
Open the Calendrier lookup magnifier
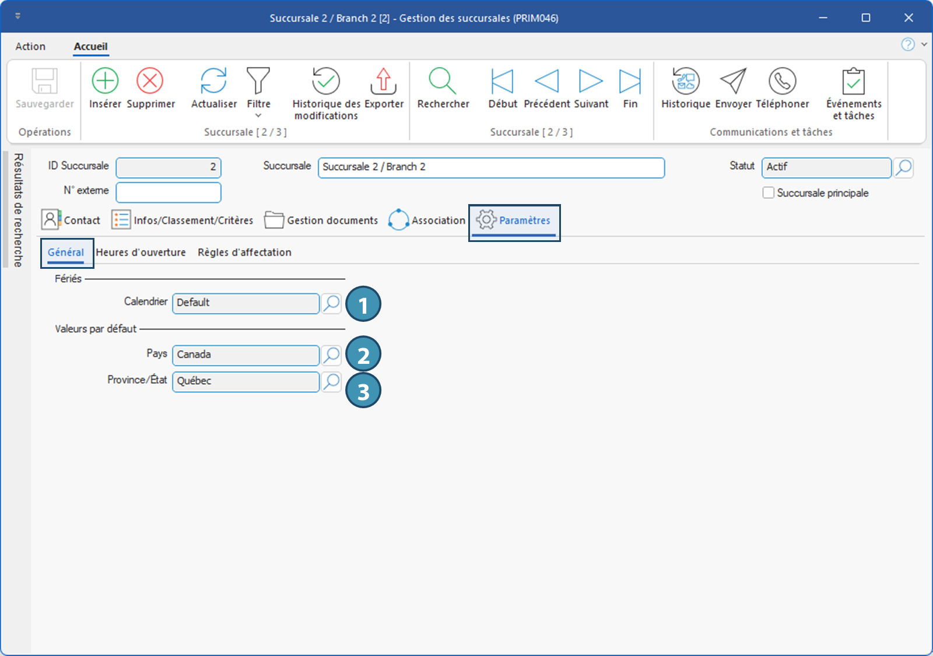click(331, 303)
